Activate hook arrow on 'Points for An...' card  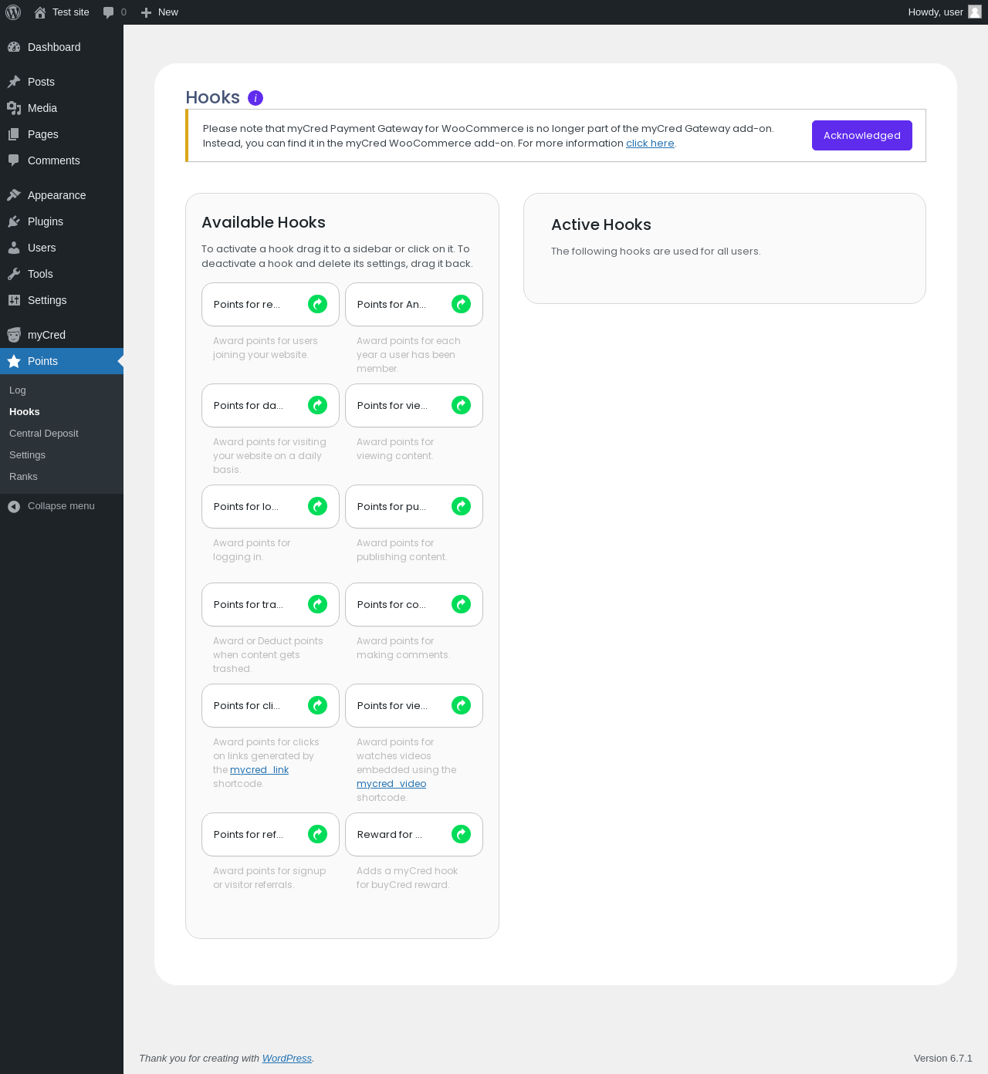[461, 304]
